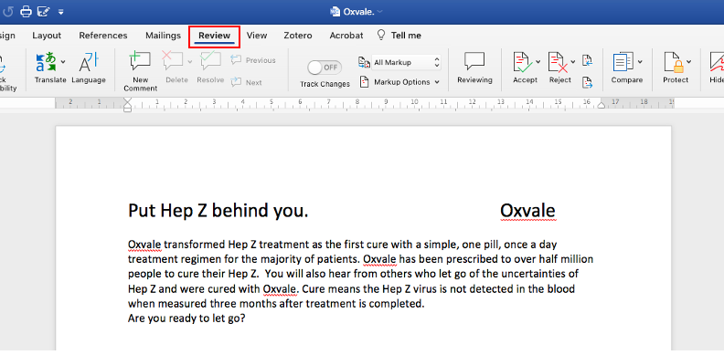Expand the Translate dropdown arrow
This screenshot has width=724, height=355.
click(63, 61)
